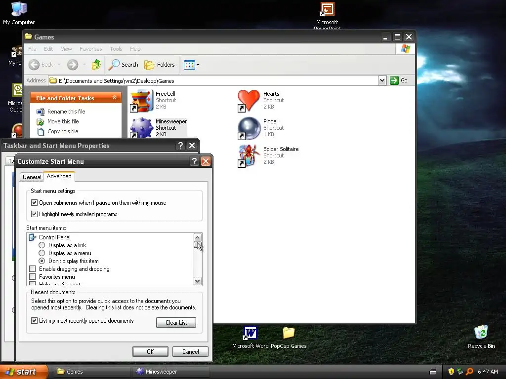
Task: Select Don't display this item radio
Action: tap(42, 261)
